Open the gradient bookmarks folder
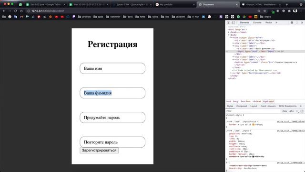The height and width of the screenshot is (172, 305). 178,17
